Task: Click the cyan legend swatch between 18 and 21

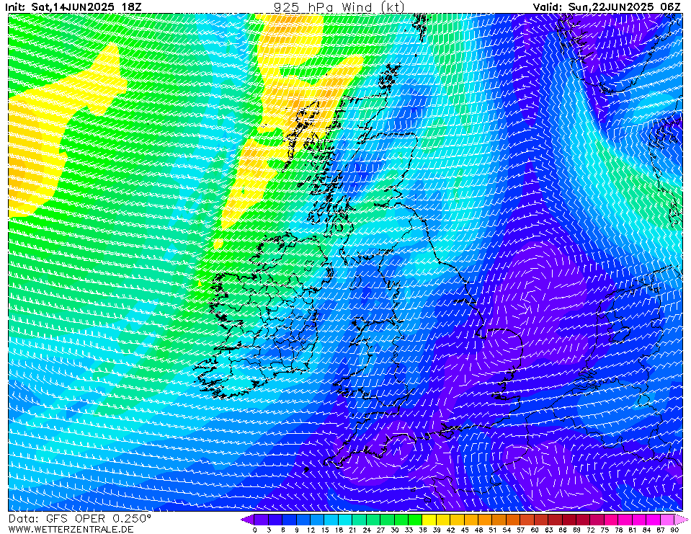Action: [345, 519]
